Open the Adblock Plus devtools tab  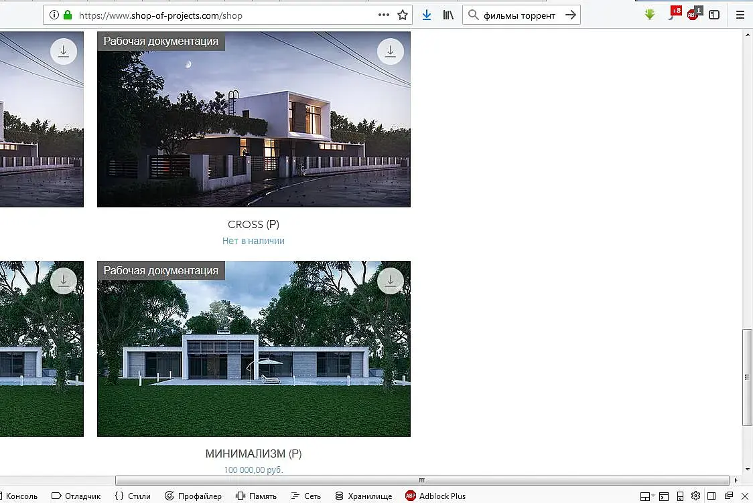[x=435, y=496]
